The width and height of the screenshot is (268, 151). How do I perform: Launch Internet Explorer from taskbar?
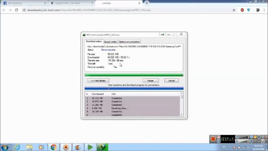click(x=17, y=147)
